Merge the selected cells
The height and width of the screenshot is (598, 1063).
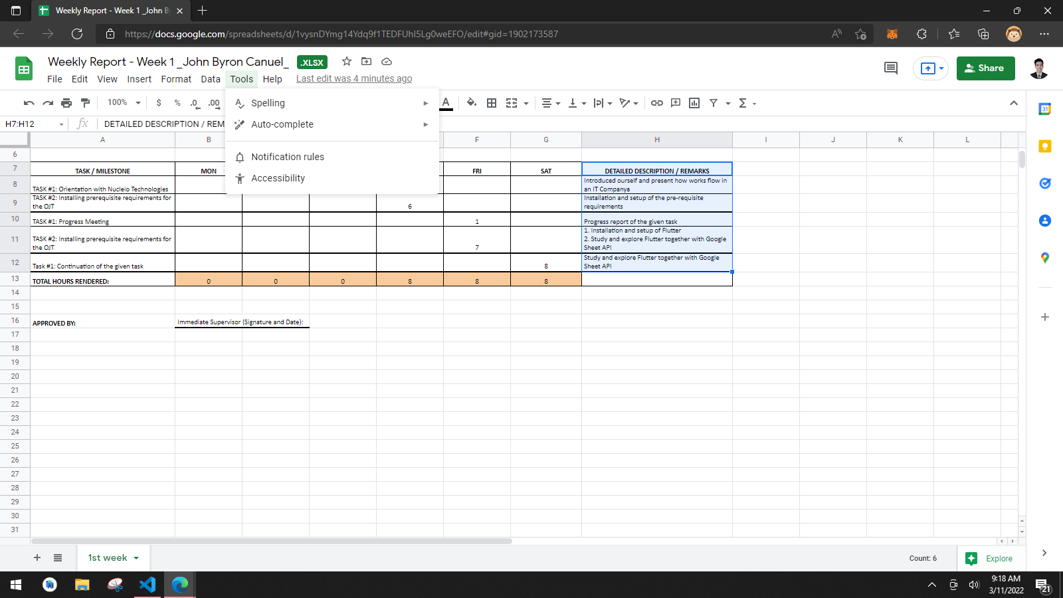(x=511, y=103)
